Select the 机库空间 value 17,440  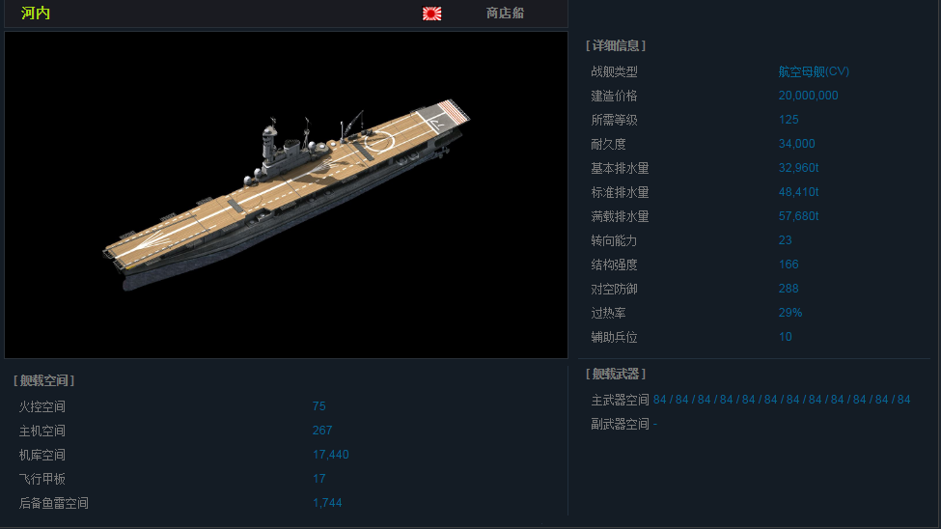tap(331, 455)
